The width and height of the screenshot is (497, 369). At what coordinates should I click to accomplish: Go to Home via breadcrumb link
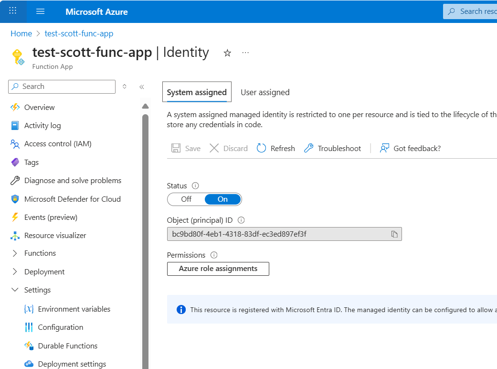point(21,33)
